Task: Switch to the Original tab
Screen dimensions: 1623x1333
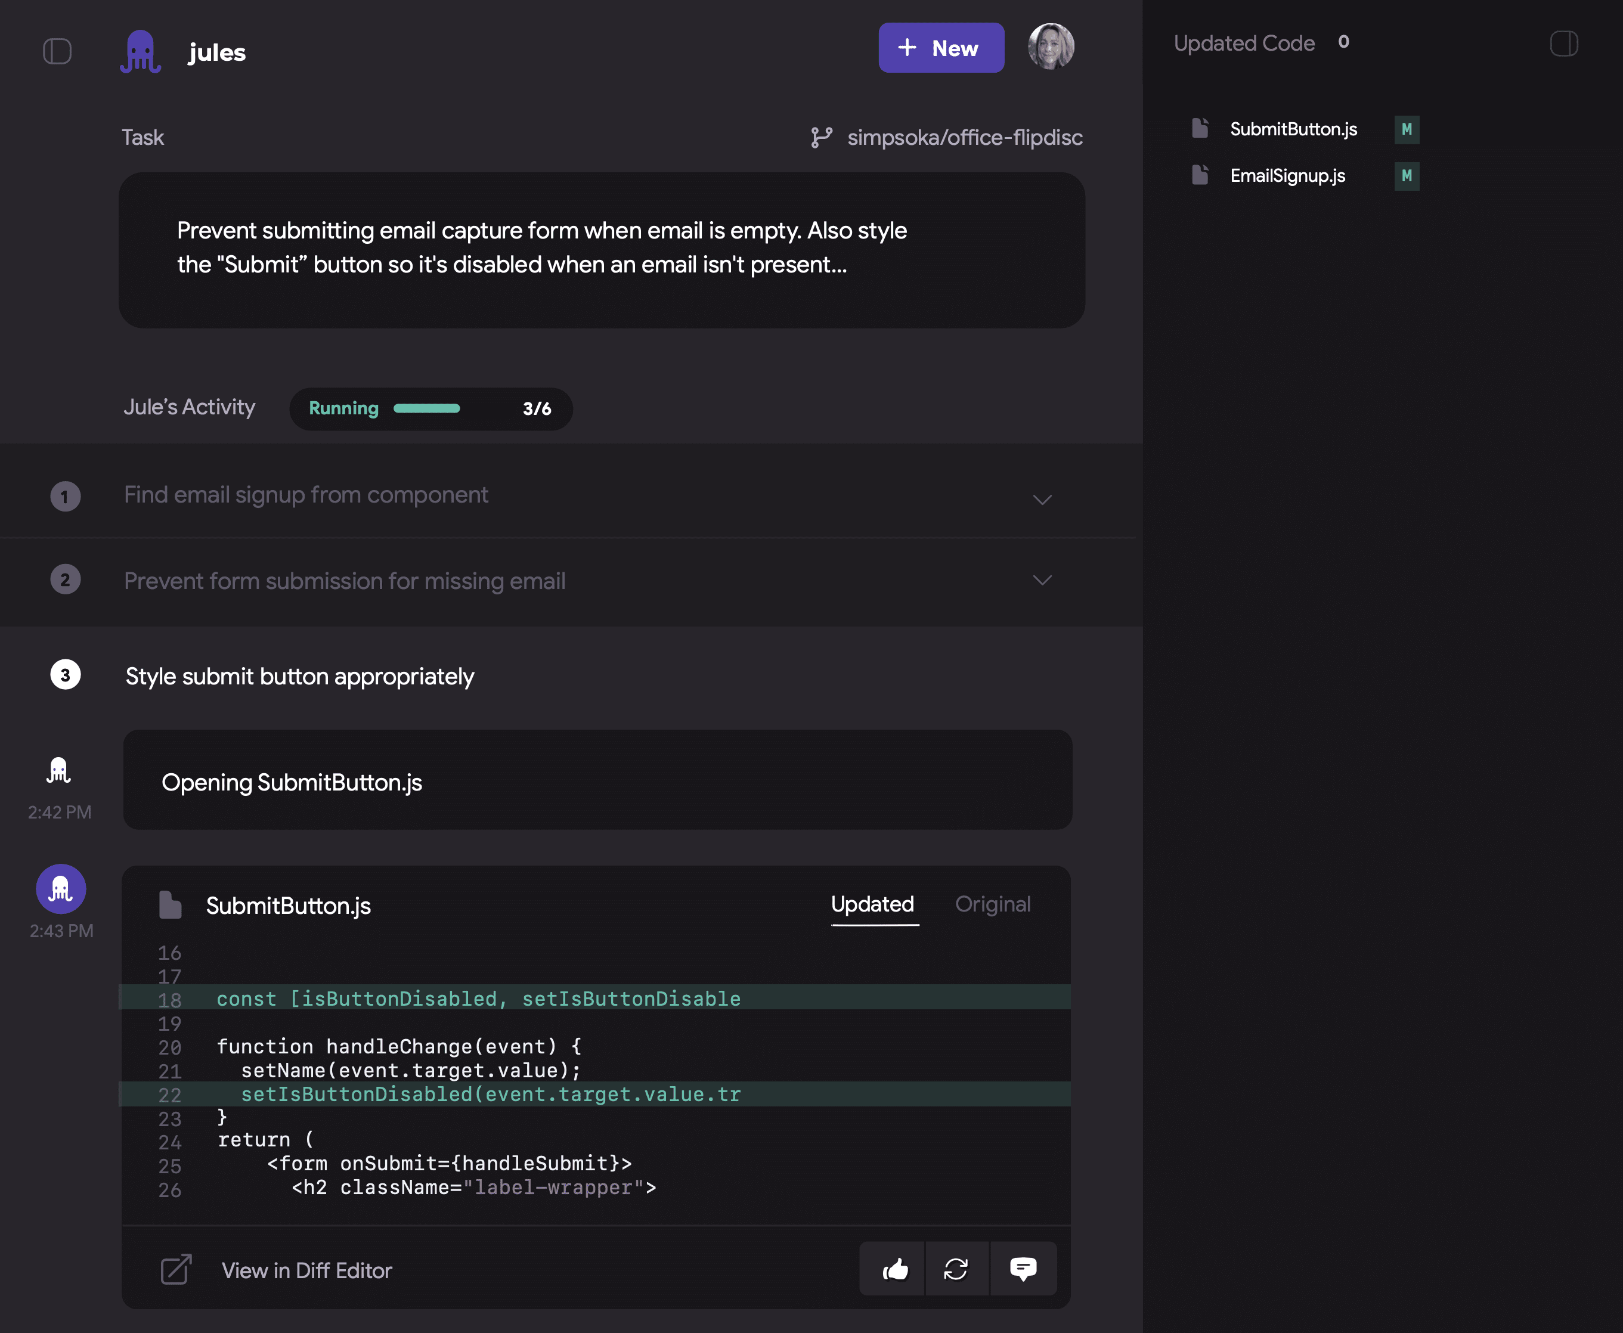Action: [992, 904]
